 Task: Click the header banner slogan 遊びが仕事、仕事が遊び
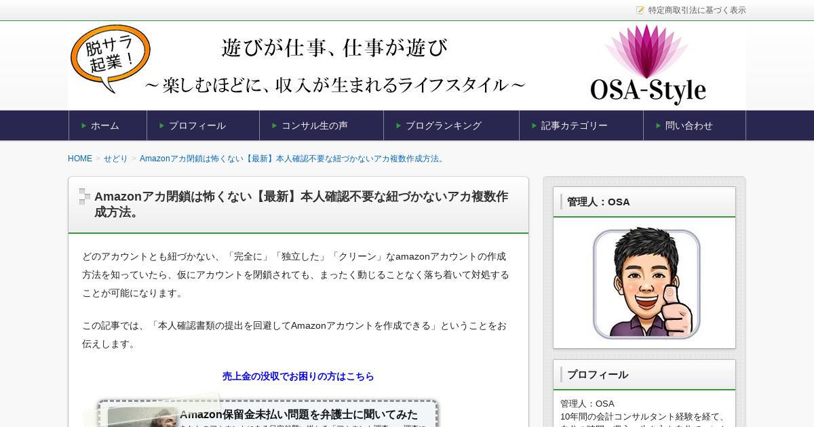[335, 48]
